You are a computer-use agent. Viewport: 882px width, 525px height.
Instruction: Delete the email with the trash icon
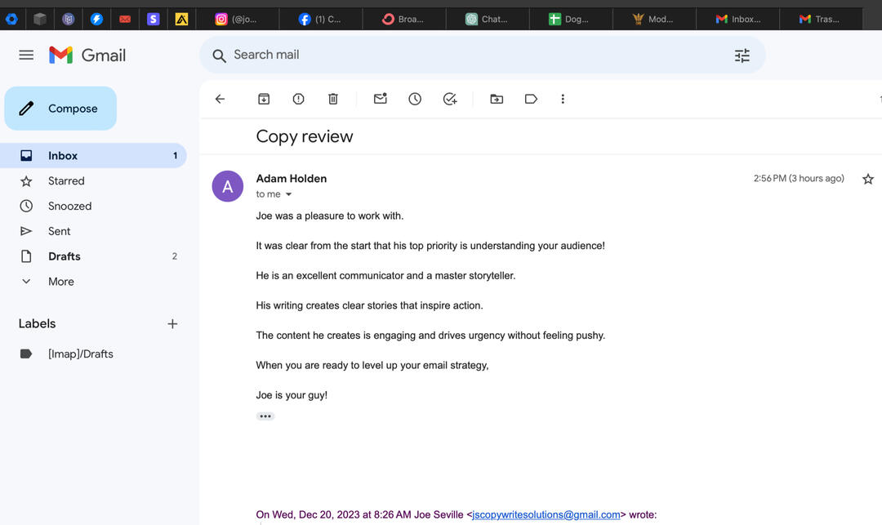pos(333,99)
